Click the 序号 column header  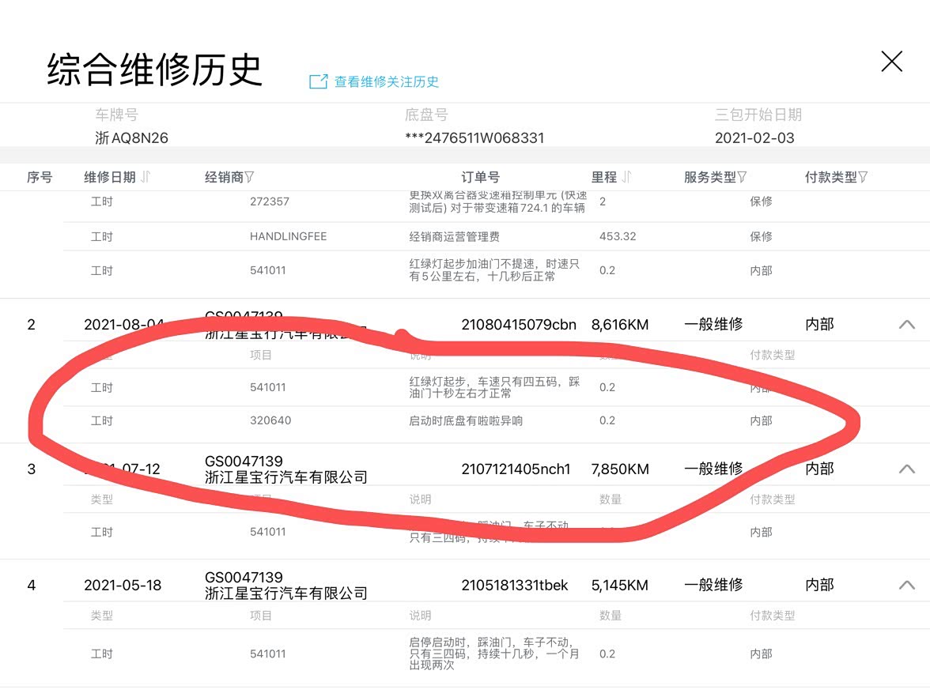coord(40,177)
